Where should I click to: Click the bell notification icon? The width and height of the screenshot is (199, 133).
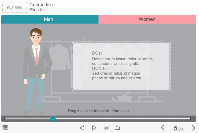[118, 128]
